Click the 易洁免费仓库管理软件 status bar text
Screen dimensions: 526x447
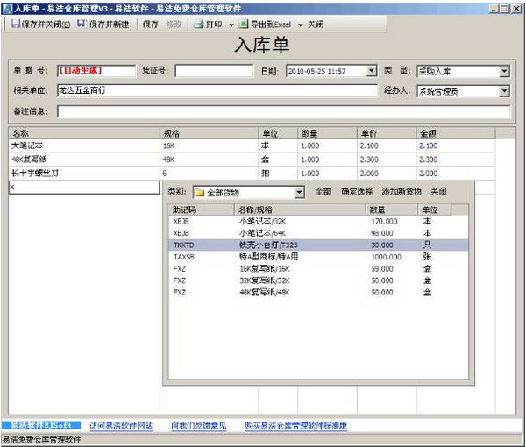click(41, 439)
